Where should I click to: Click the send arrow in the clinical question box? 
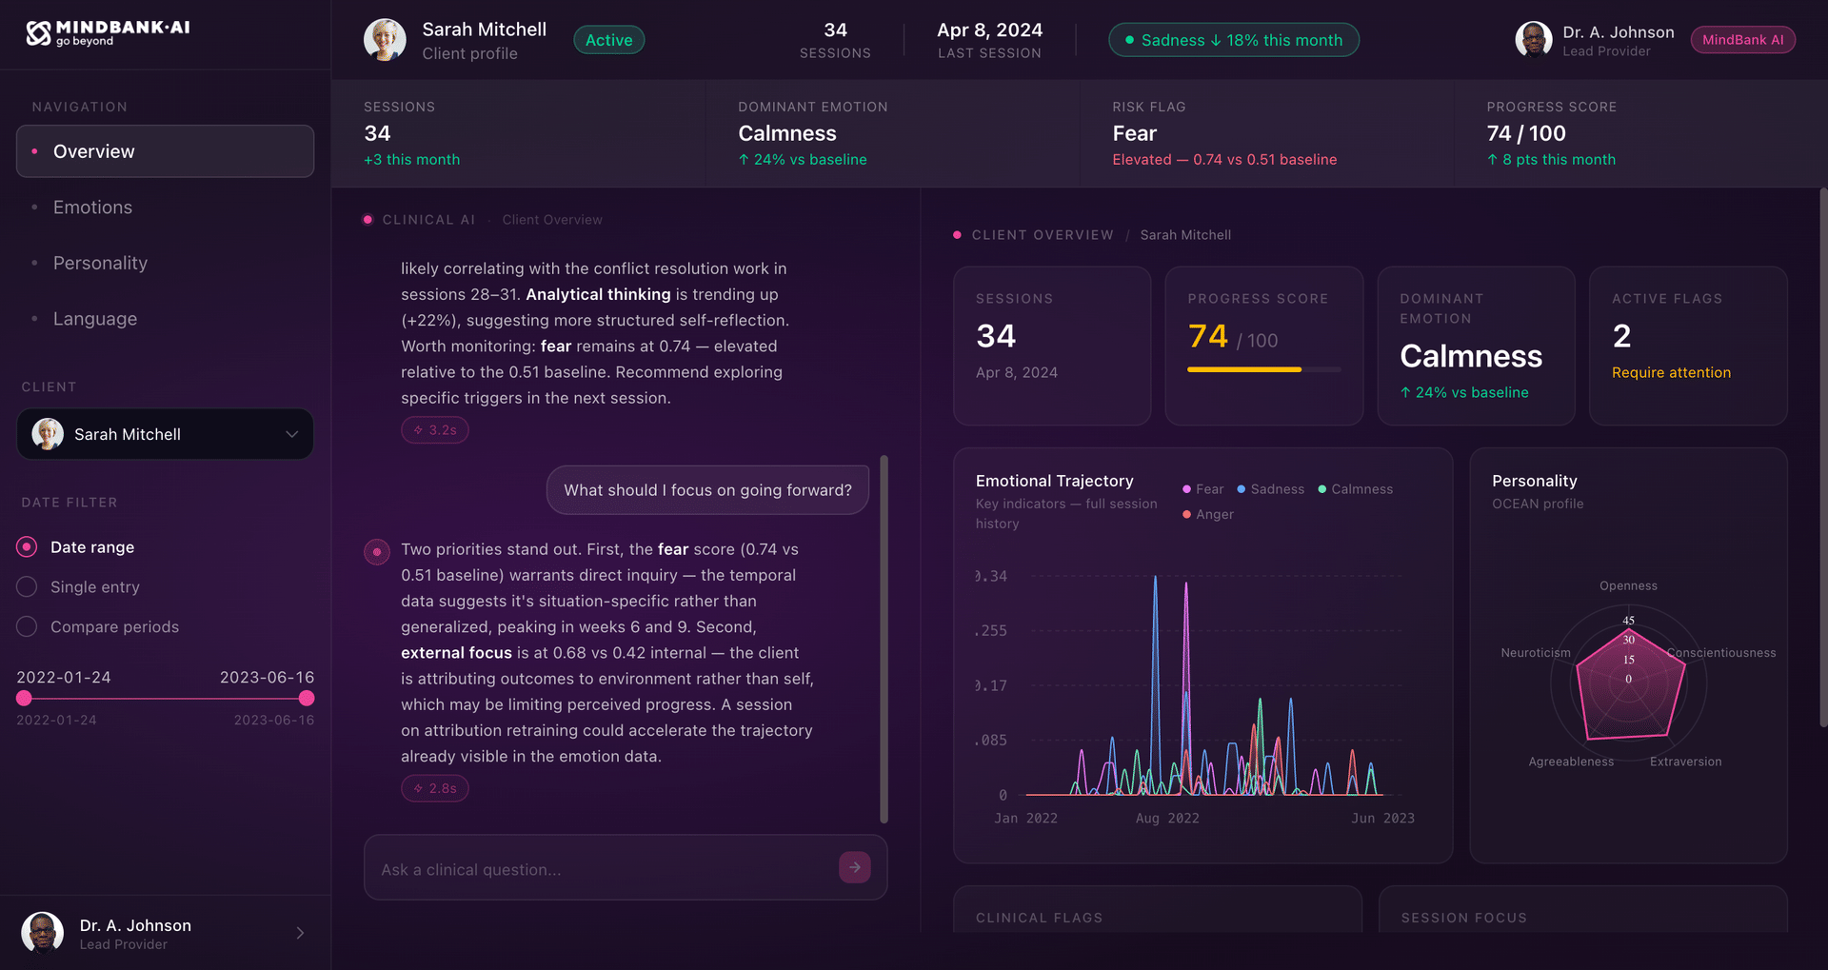[854, 867]
